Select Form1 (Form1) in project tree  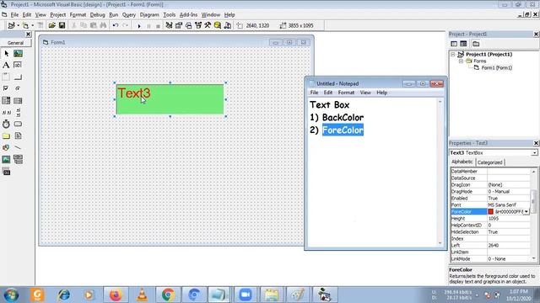point(496,67)
